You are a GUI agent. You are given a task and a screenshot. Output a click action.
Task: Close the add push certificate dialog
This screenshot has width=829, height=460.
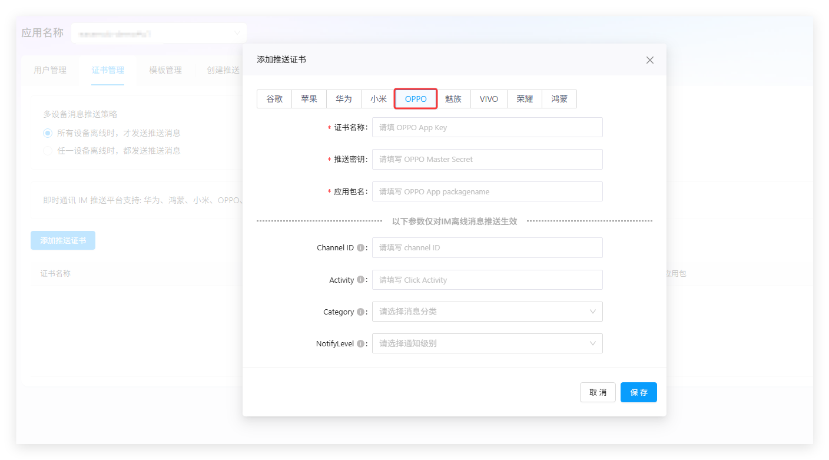pos(650,60)
